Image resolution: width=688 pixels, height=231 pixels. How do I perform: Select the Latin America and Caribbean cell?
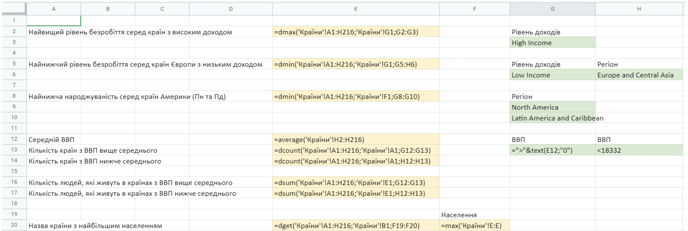tap(552, 118)
